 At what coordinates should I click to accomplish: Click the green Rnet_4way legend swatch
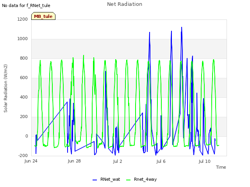click(129, 180)
